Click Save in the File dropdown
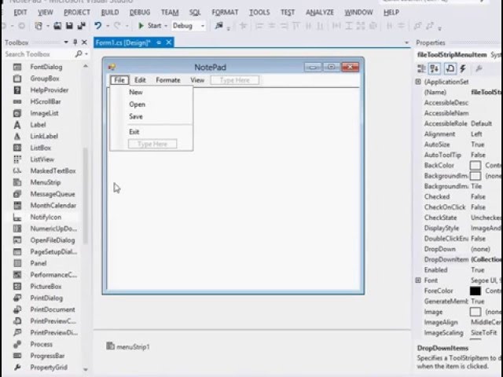The image size is (503, 377). tap(136, 116)
